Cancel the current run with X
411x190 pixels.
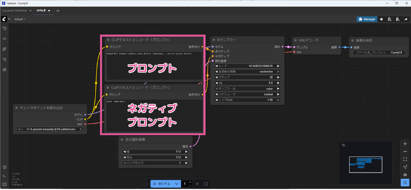pos(197,184)
